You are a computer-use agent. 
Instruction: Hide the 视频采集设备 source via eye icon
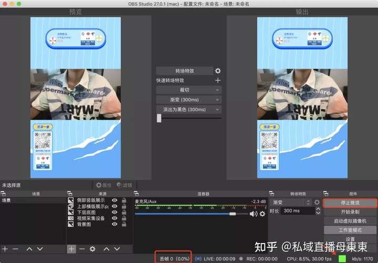pos(114,218)
